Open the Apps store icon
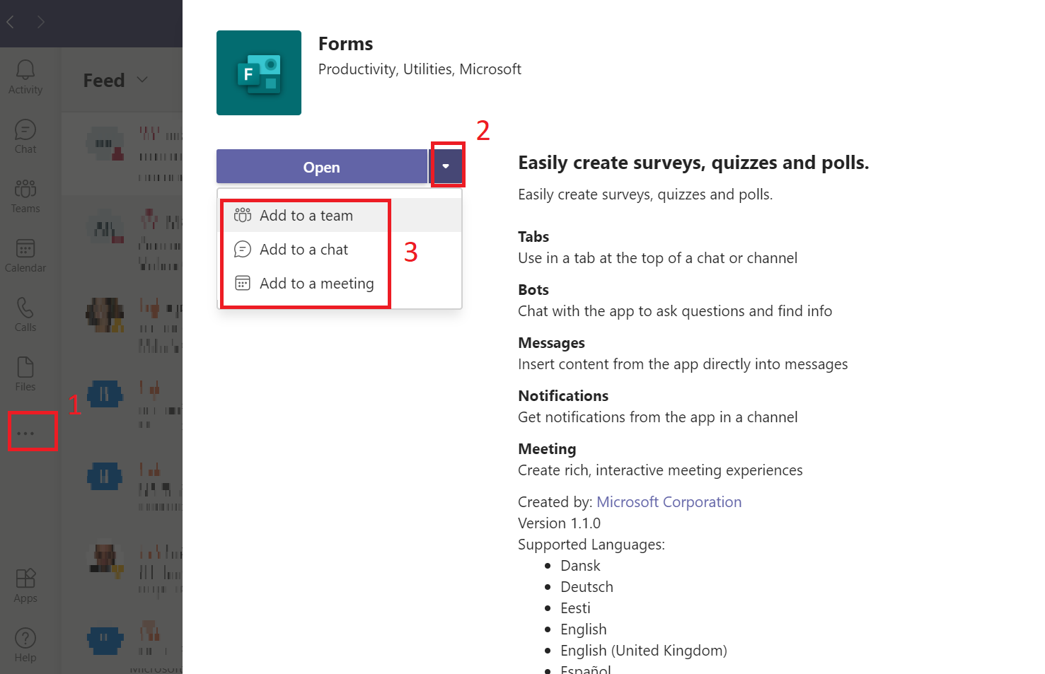Viewport: 1045px width, 674px height. (25, 586)
